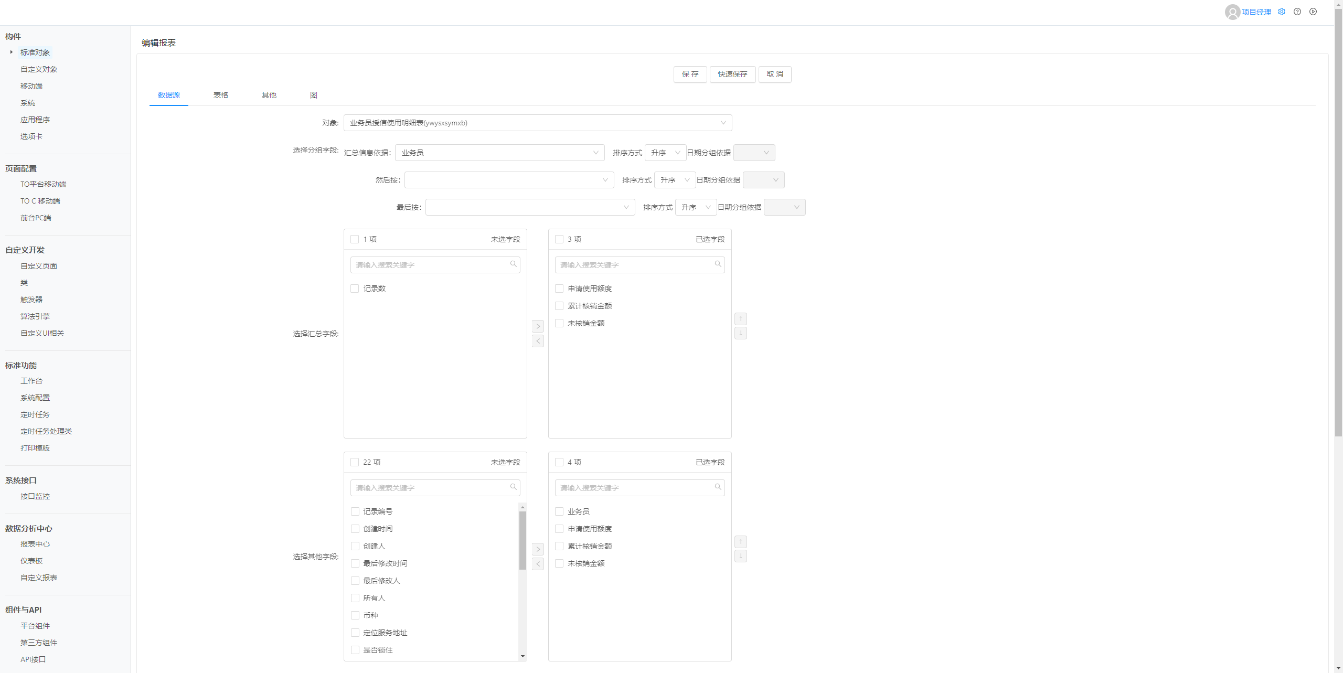Image resolution: width=1343 pixels, height=673 pixels.
Task: Click search icon in selected summary fields
Action: pyautogui.click(x=718, y=264)
